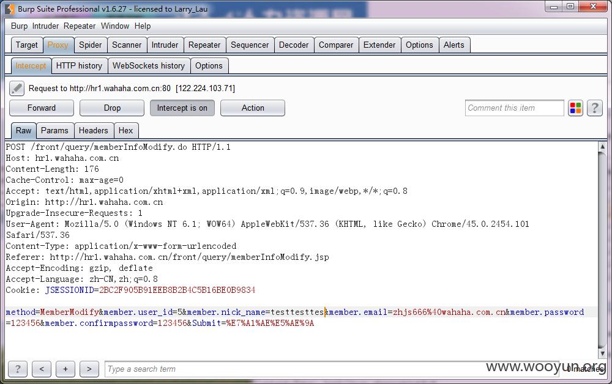Click the Accept-Language header line
The image size is (612, 384).
tap(81, 279)
